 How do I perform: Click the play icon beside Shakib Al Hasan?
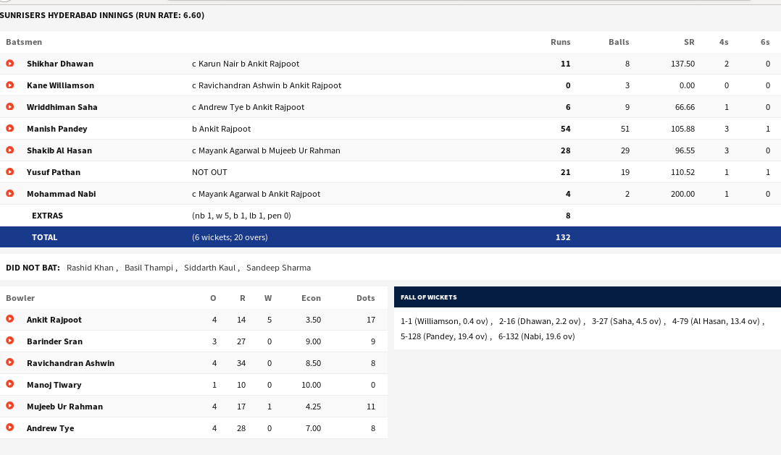click(x=10, y=150)
